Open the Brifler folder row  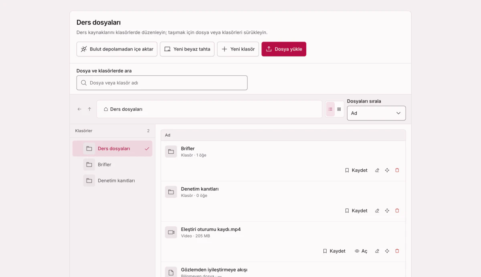(283, 161)
